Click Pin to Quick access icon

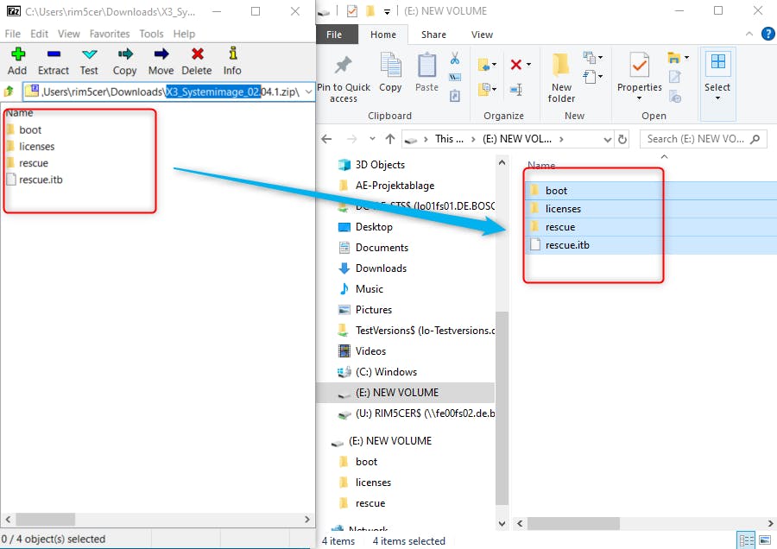pos(343,71)
